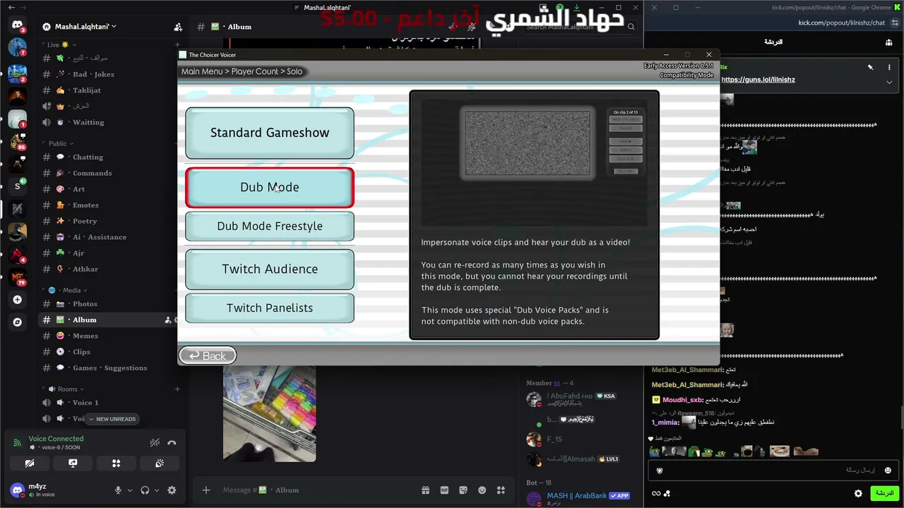Create a channel in the Rooms category
This screenshot has width=904, height=508.
click(x=177, y=389)
